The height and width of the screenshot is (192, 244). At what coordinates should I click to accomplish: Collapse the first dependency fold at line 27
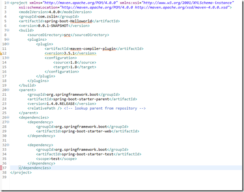pos(8,122)
